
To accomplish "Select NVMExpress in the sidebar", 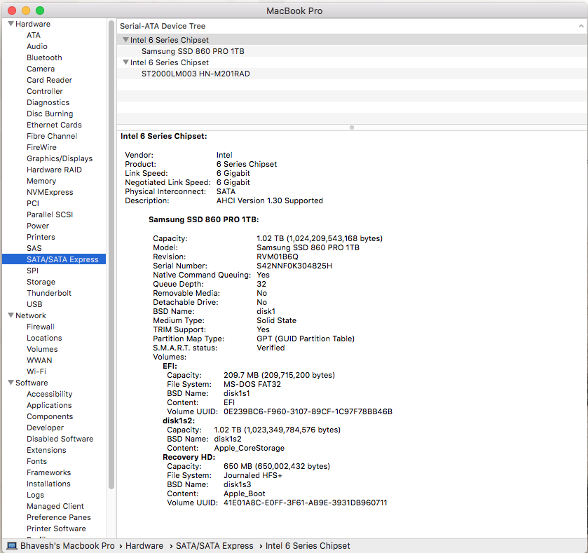I will [50, 192].
